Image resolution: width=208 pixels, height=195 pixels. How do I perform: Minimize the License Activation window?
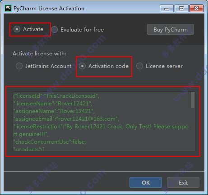pyautogui.click(x=166, y=9)
